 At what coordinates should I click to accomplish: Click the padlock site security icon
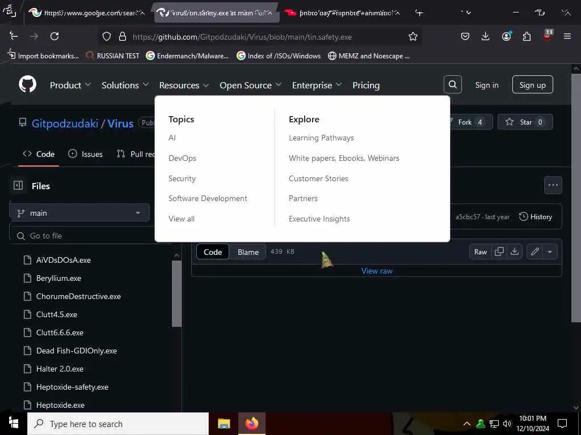tap(123, 36)
